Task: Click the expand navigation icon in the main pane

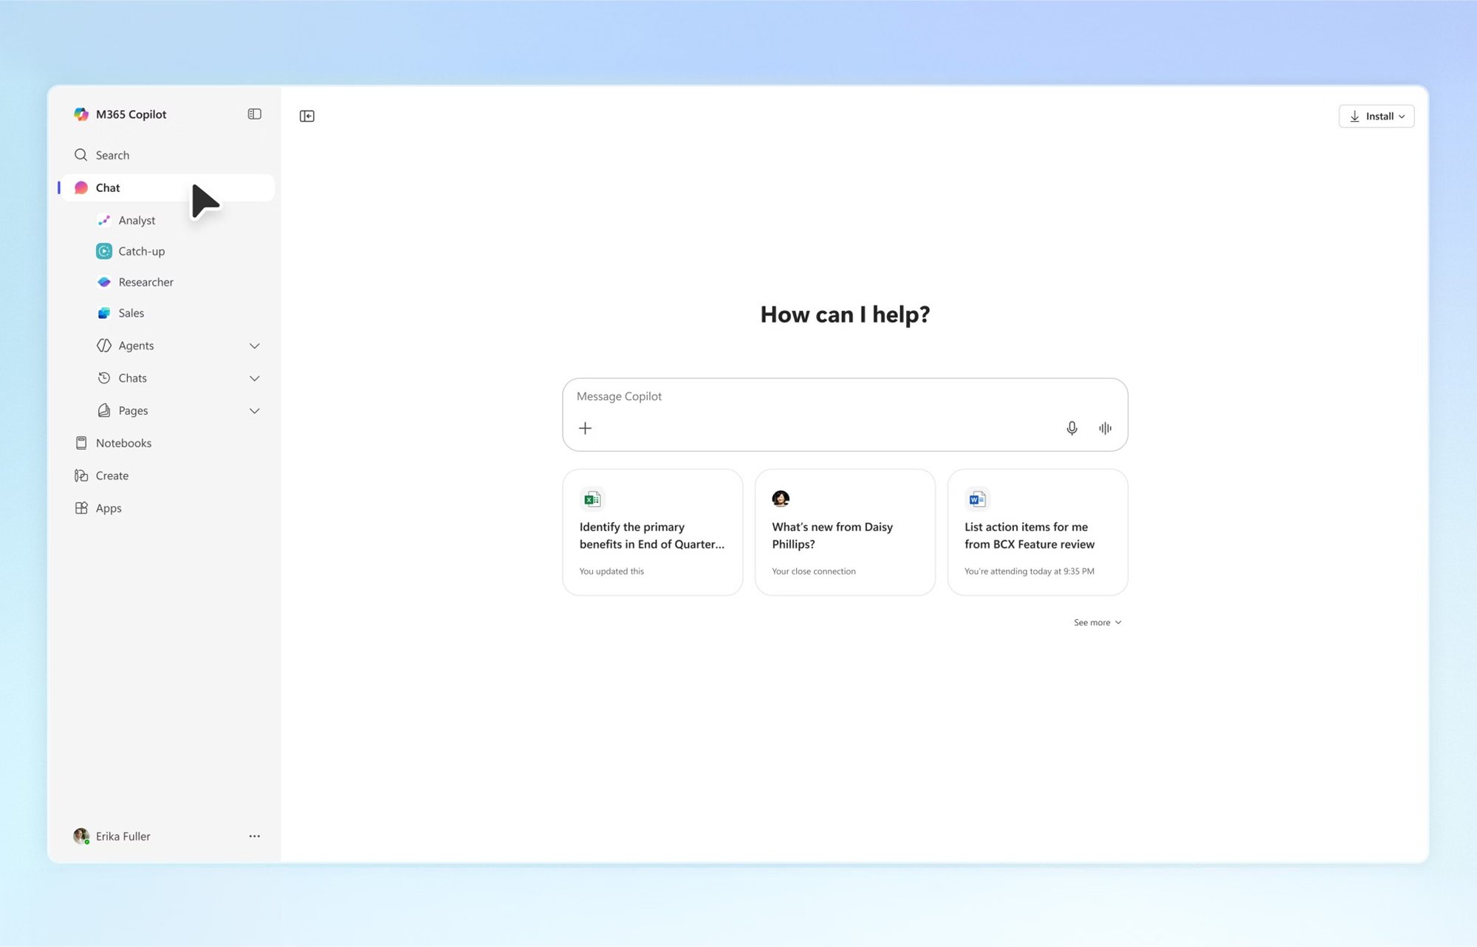Action: point(307,116)
